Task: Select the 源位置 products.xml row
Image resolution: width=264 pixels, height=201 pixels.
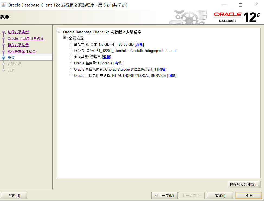Action: [x=125, y=51]
